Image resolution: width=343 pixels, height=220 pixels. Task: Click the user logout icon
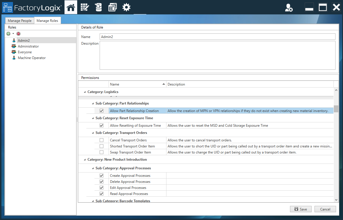click(289, 8)
